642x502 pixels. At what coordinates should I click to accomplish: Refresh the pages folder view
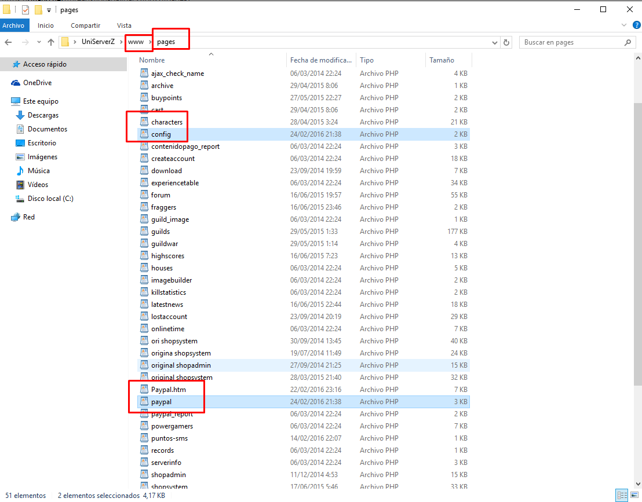[x=506, y=42]
